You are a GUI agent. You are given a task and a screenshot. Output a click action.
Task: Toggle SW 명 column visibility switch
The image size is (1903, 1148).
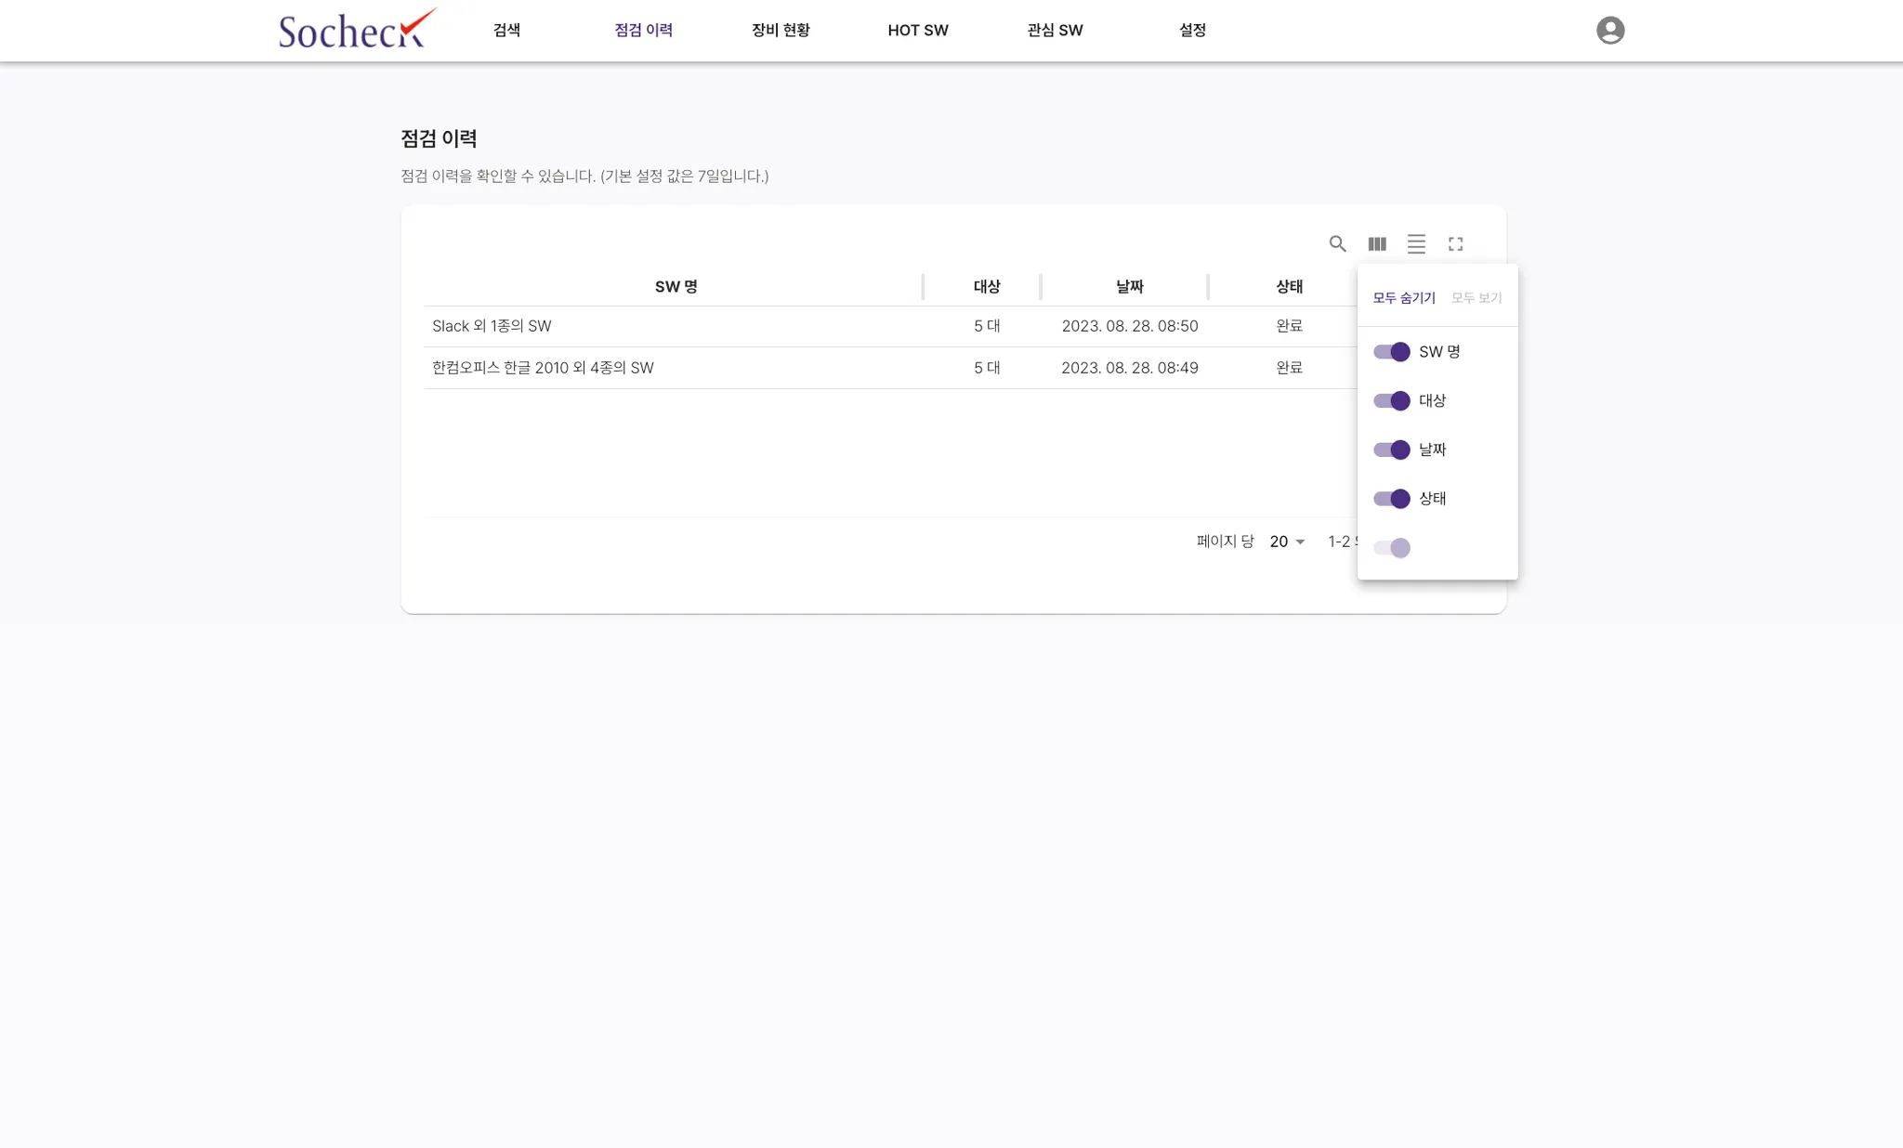[1392, 352]
